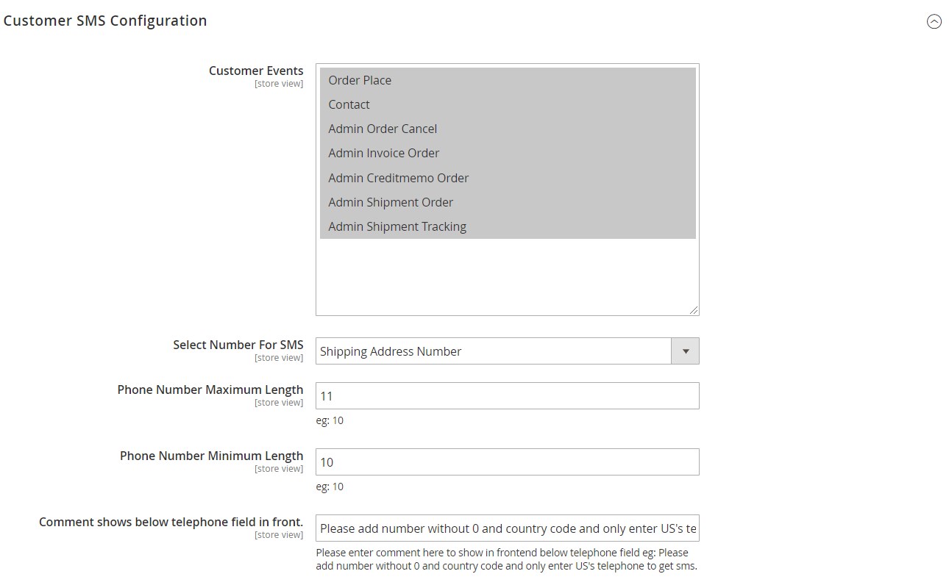Image resolution: width=949 pixels, height=585 pixels.
Task: Choose Admin Order Cancel event
Action: [x=383, y=129]
